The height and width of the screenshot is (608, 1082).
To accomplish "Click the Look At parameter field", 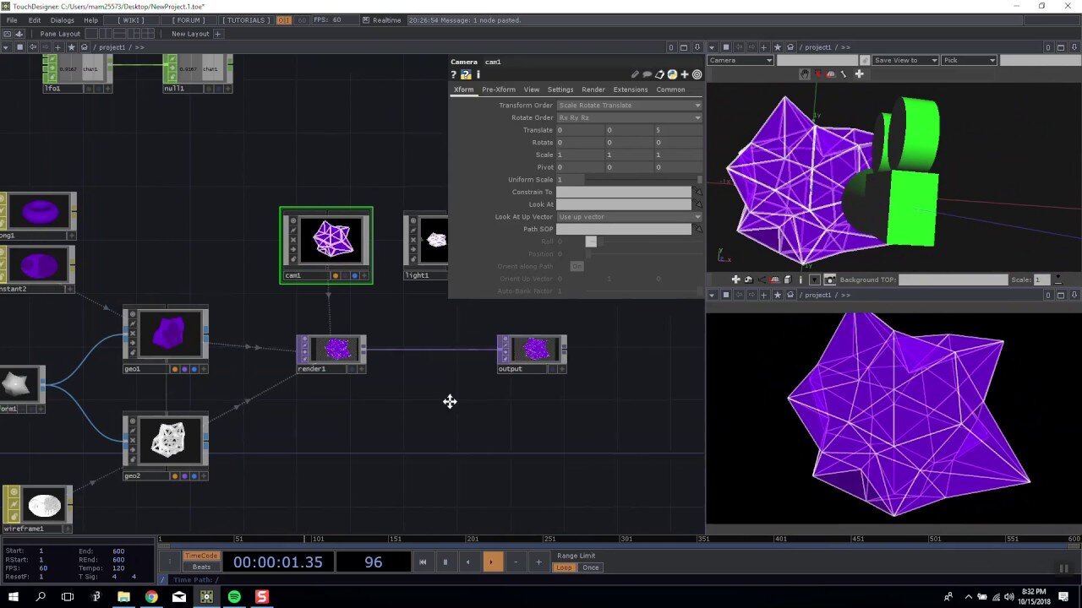I will 624,204.
